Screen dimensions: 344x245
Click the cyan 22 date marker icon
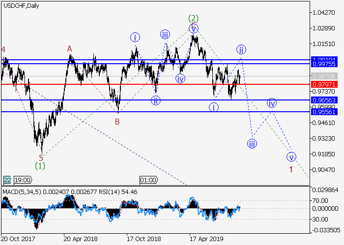tap(7, 180)
